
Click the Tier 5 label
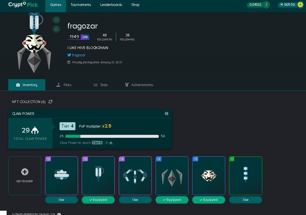pos(97,143)
